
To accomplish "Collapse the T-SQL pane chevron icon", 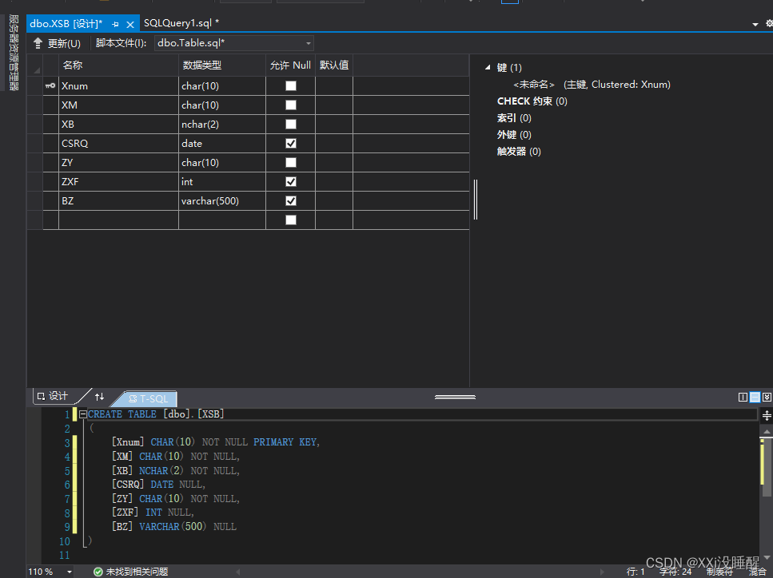I will click(767, 397).
